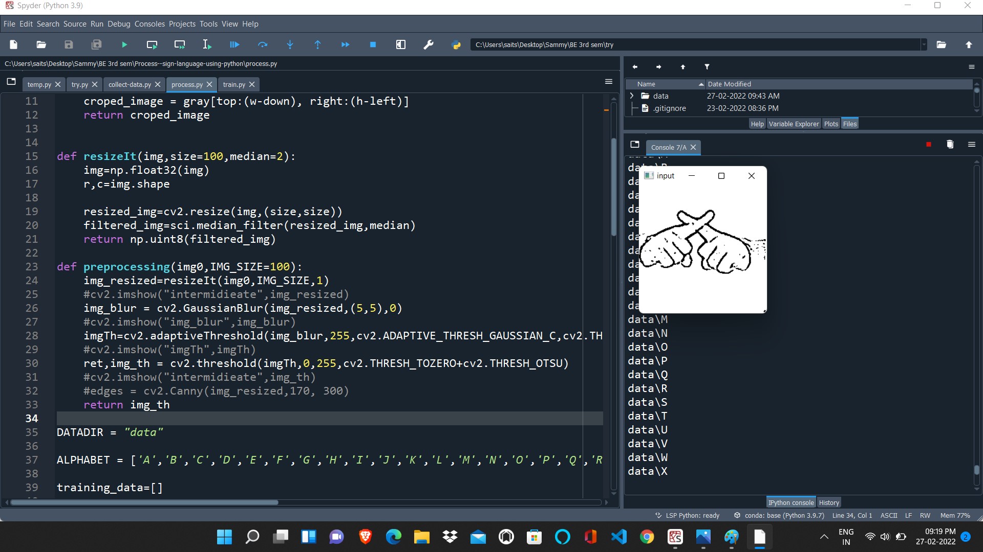Viewport: 983px width, 552px height.
Task: Switch to the train.py editor tab
Action: tap(234, 84)
